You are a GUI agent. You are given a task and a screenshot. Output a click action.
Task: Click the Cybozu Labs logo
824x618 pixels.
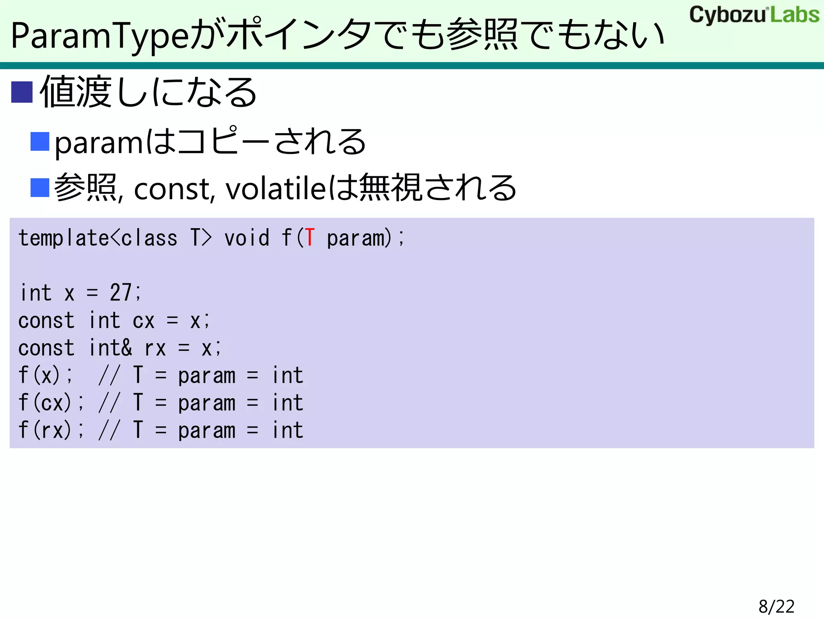[x=754, y=15]
